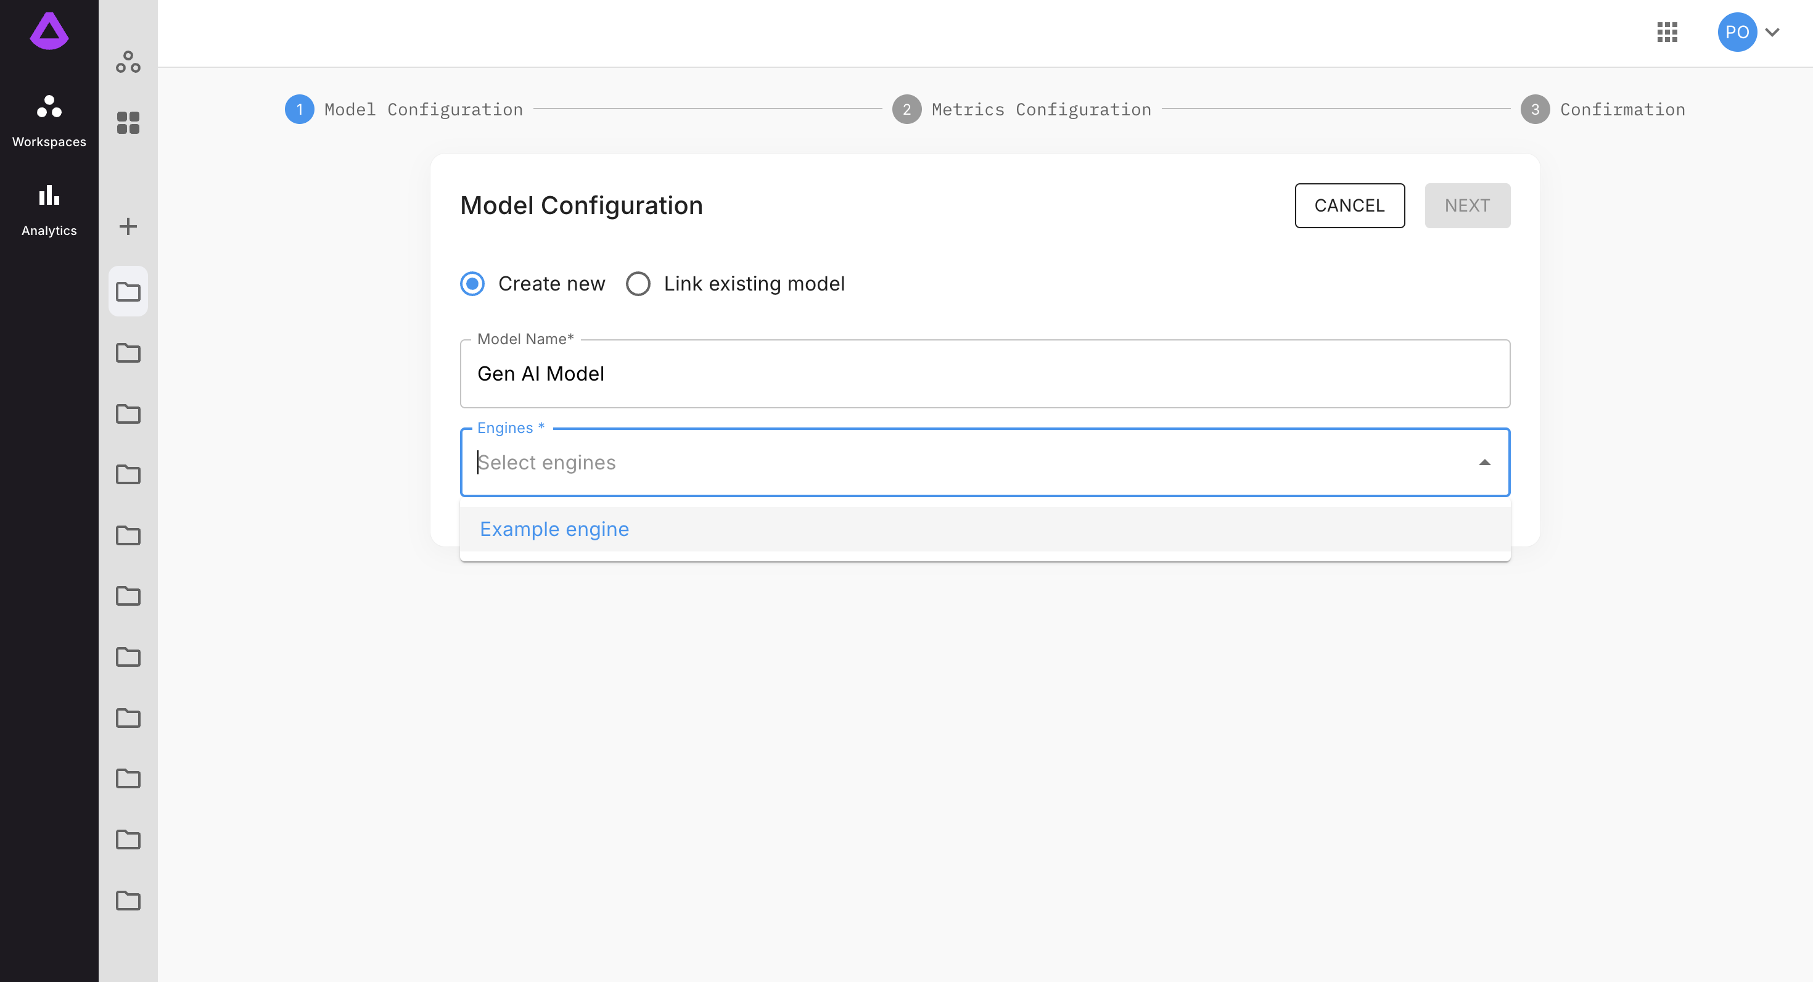Click the purple triangle app logo

pyautogui.click(x=49, y=31)
